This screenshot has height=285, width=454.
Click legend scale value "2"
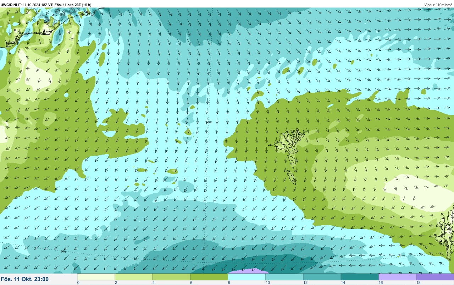point(116,283)
